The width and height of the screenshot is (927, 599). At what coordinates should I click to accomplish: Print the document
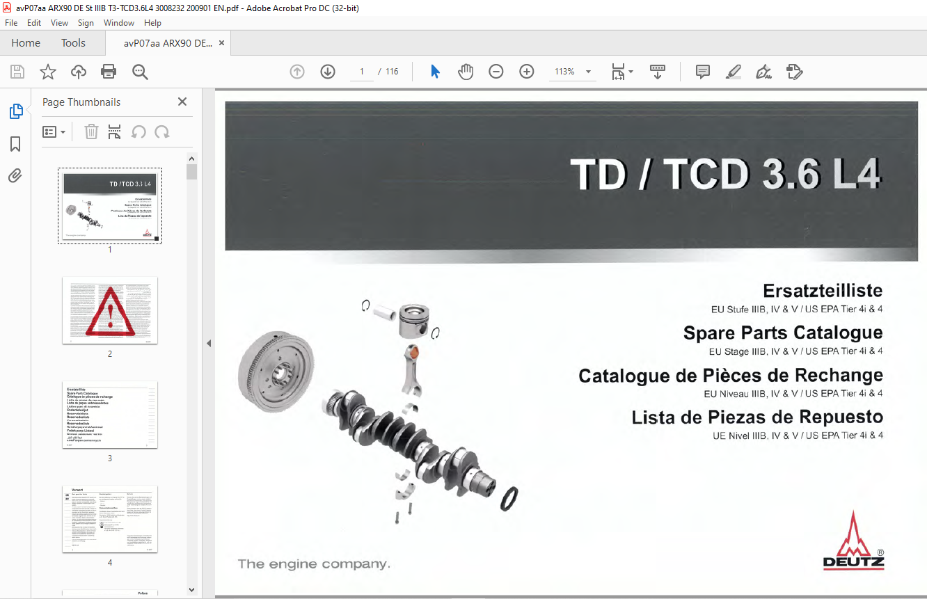pyautogui.click(x=109, y=72)
